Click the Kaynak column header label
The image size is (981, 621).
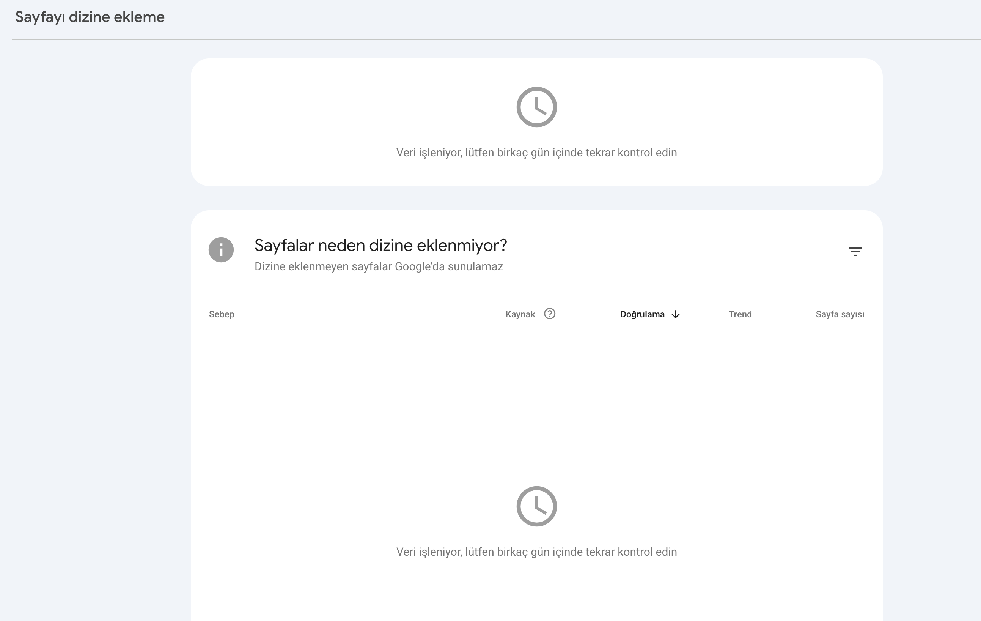click(520, 314)
